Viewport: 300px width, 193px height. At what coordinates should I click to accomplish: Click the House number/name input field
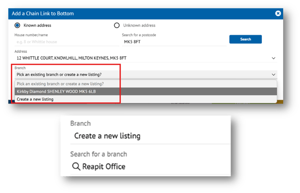pos(67,42)
